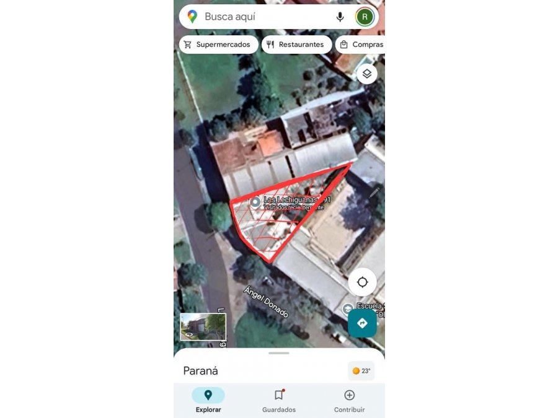The width and height of the screenshot is (558, 418).
Task: Select the Restaurantes filter chip
Action: (297, 45)
